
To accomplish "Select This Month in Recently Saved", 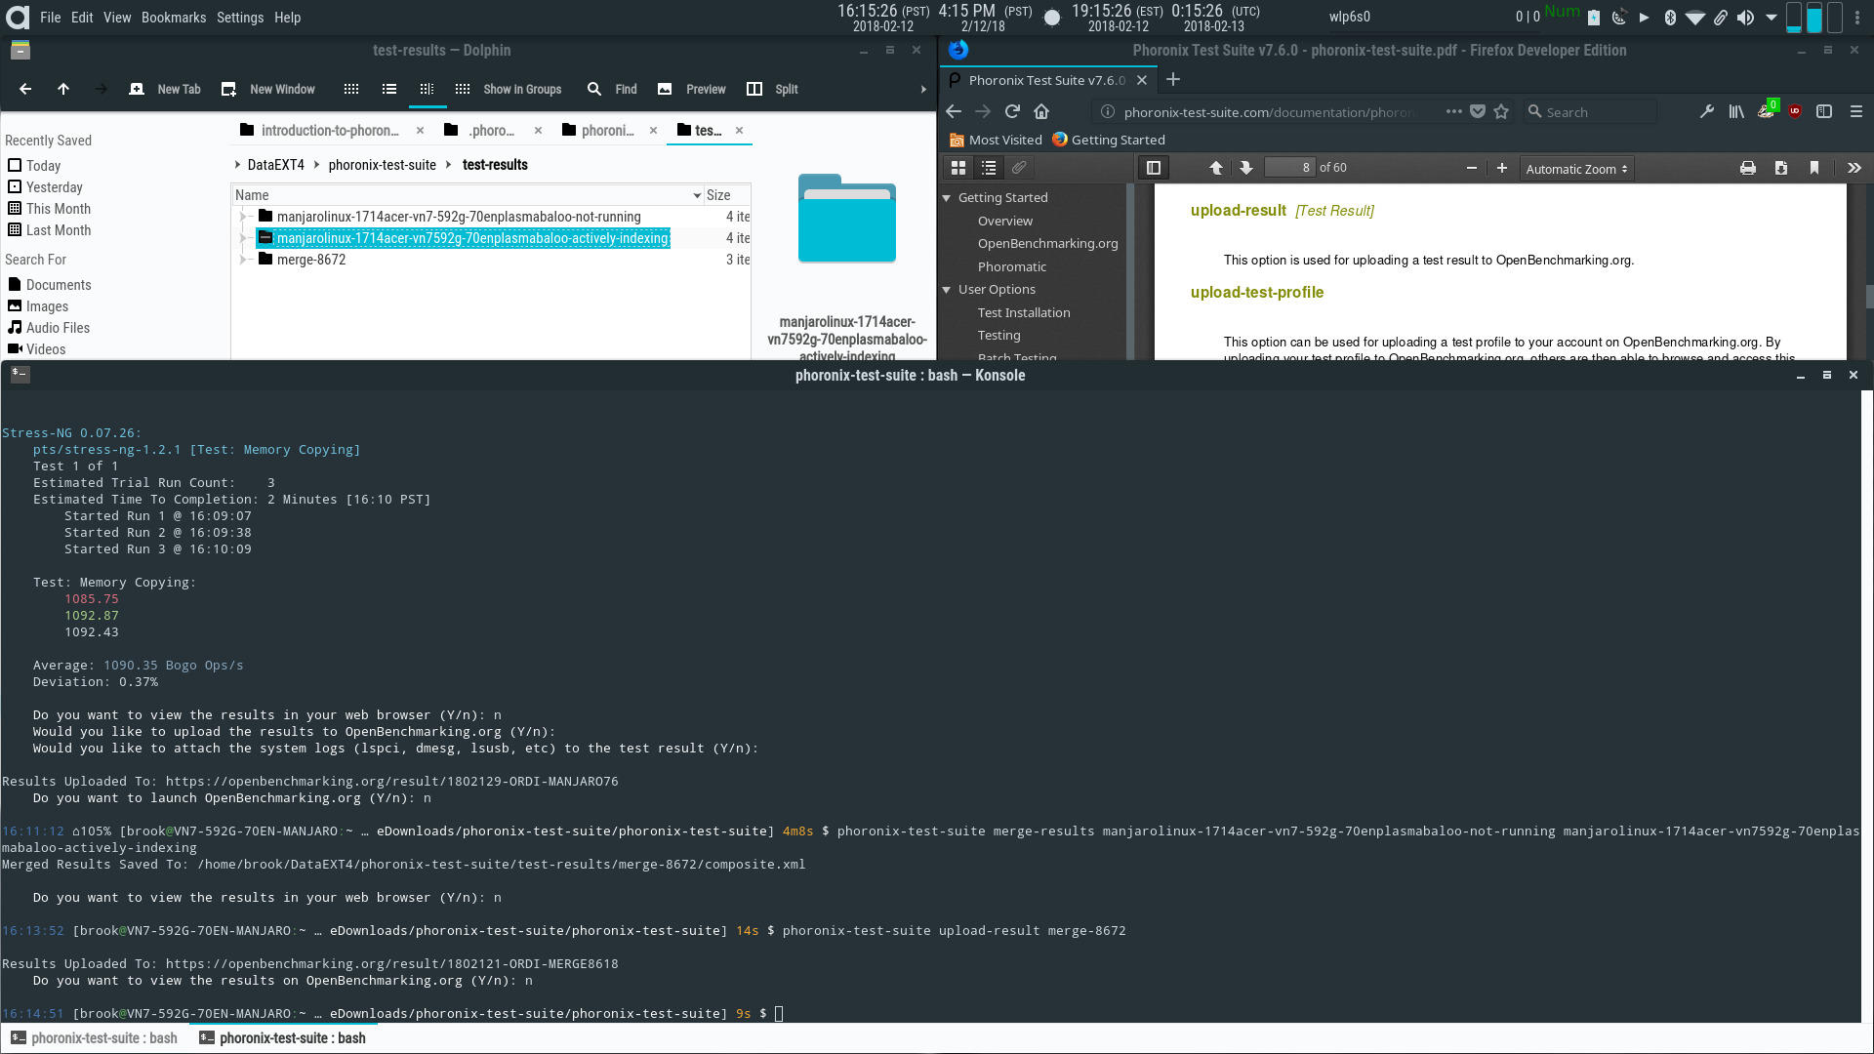I will (49, 209).
